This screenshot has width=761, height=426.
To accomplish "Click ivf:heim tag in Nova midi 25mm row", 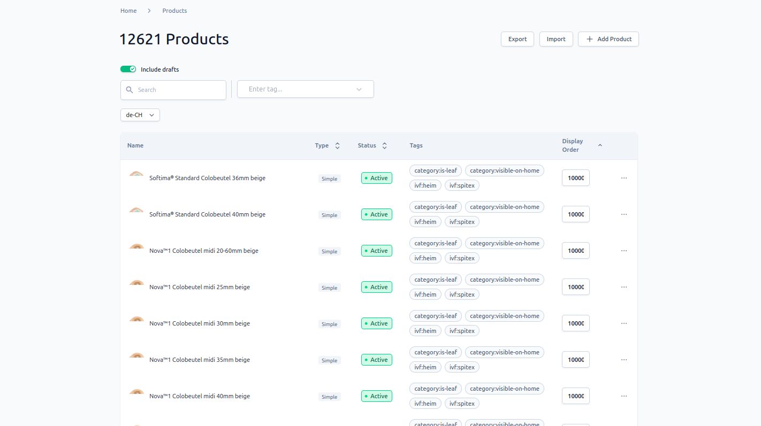I will click(x=425, y=295).
